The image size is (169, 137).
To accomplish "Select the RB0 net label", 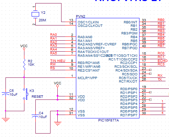I will point(161,20).
